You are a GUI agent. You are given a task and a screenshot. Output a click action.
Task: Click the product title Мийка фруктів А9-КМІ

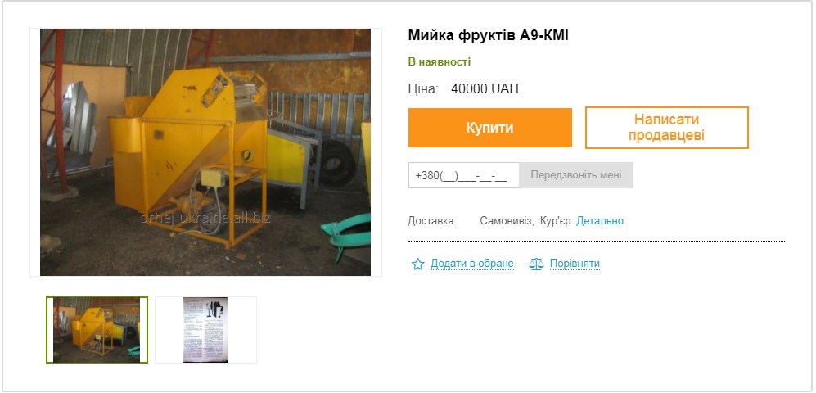pyautogui.click(x=488, y=36)
